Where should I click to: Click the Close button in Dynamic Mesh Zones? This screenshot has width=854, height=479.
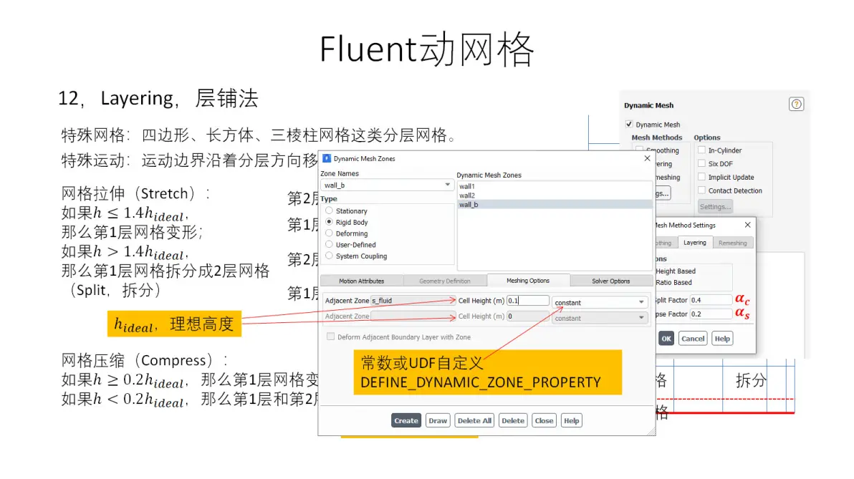tap(544, 421)
